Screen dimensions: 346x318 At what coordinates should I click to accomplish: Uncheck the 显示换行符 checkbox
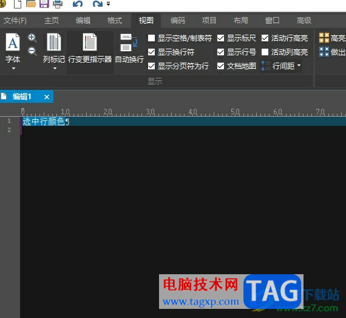pos(151,52)
